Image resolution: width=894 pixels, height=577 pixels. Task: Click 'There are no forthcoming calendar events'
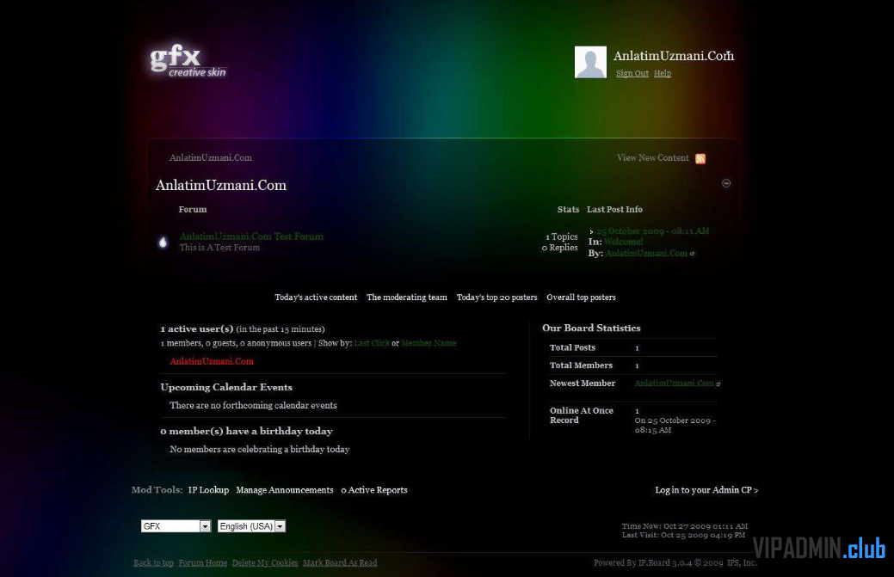point(253,405)
